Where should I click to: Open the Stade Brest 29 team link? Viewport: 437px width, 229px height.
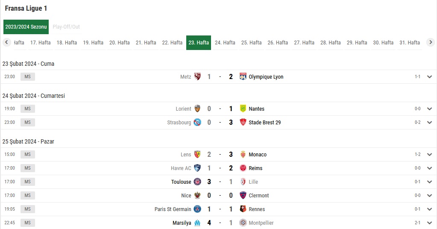coord(265,122)
